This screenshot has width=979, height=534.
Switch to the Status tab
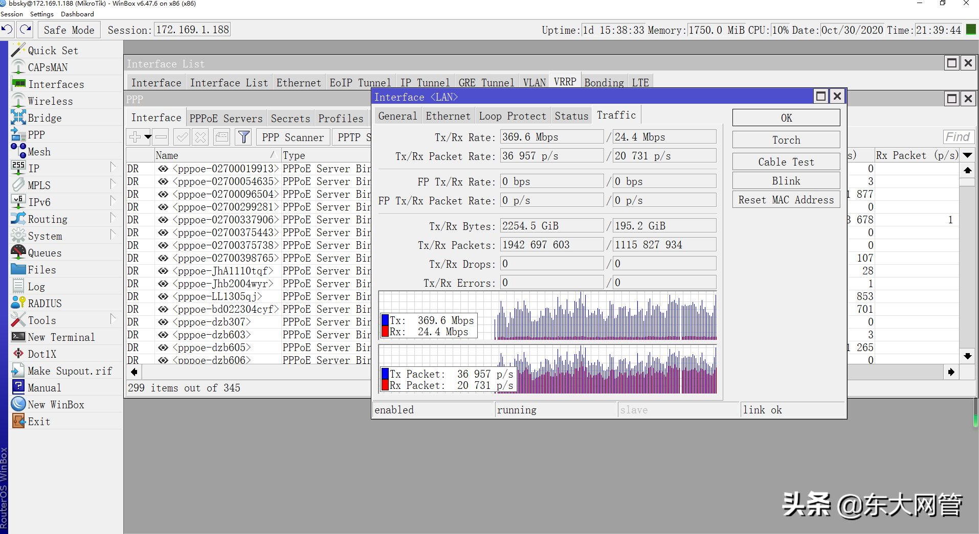pyautogui.click(x=571, y=116)
